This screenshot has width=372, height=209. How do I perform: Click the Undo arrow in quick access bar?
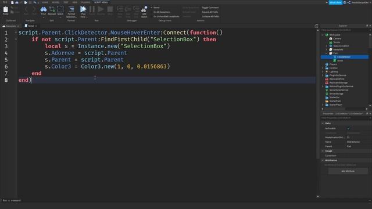(35, 2)
